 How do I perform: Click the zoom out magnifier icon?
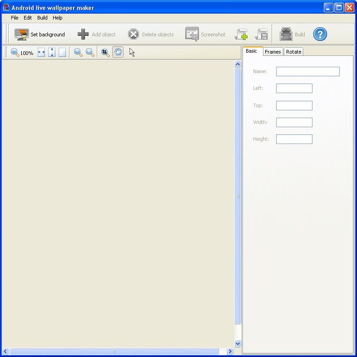[78, 52]
